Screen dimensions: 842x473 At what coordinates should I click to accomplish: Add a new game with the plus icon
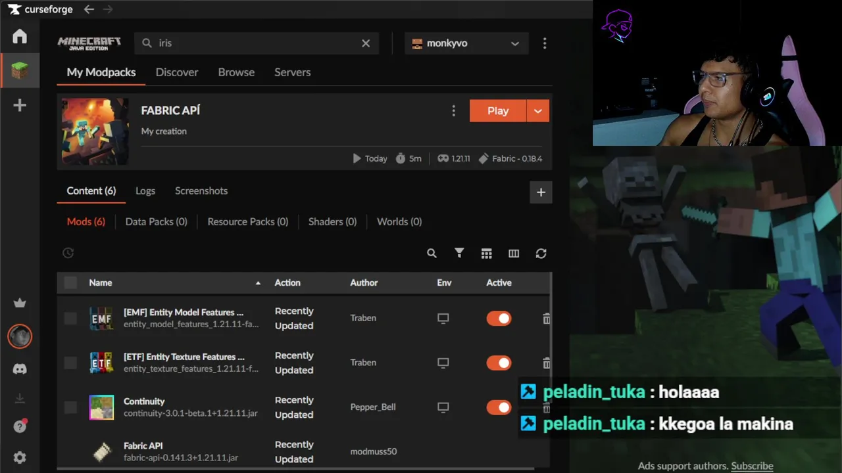click(x=20, y=105)
